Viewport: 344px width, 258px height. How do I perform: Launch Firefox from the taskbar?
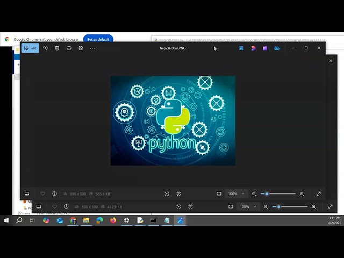(113, 220)
